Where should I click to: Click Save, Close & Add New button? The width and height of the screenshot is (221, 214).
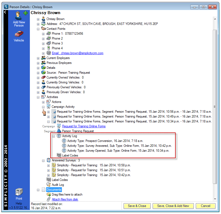(x=173, y=206)
